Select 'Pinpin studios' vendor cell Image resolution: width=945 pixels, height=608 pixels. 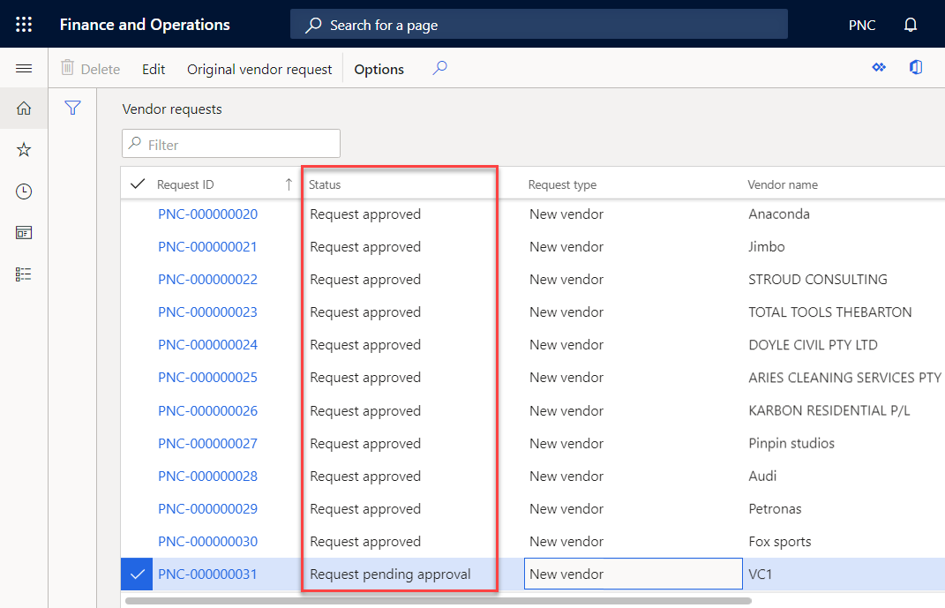click(791, 443)
